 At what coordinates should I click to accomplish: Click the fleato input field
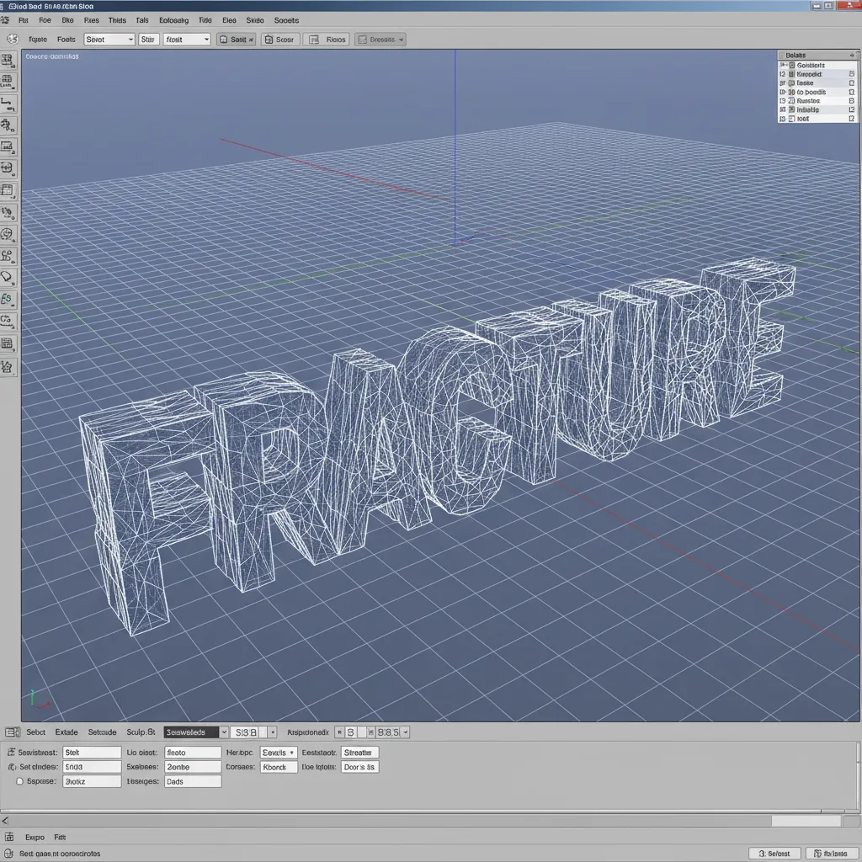pos(193,752)
